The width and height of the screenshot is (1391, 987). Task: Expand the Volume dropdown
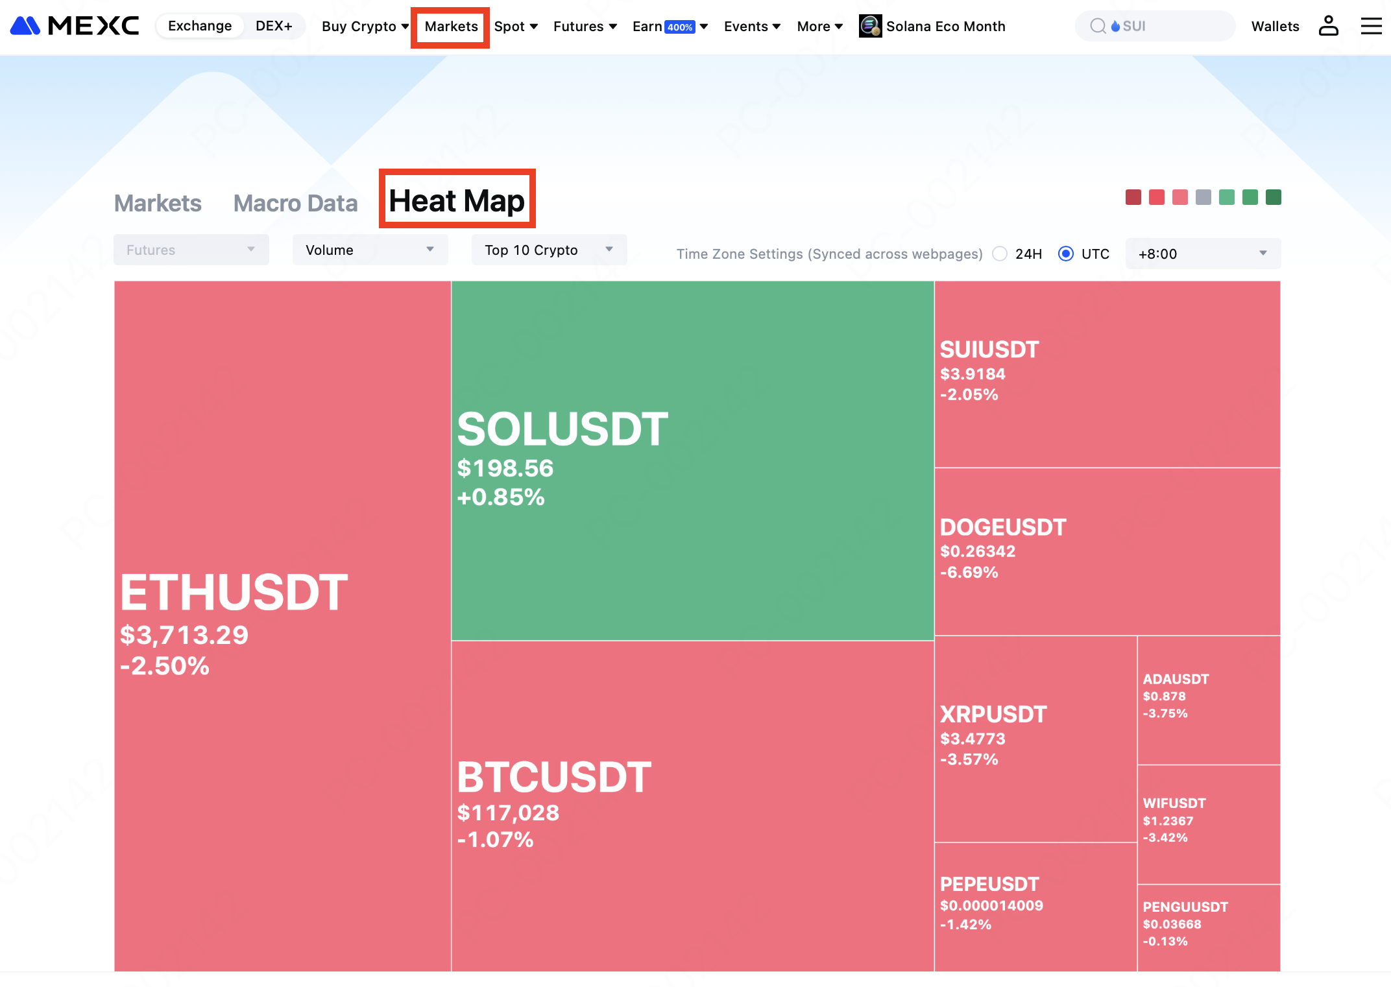tap(370, 250)
